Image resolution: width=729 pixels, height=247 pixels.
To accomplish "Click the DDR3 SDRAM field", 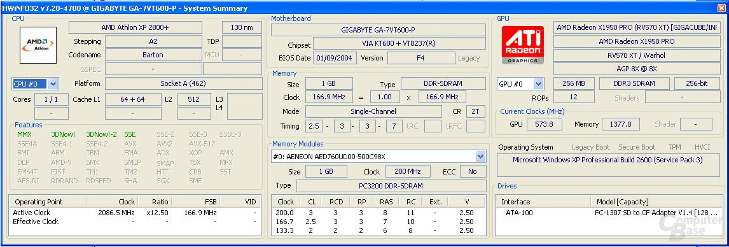I will 634,84.
